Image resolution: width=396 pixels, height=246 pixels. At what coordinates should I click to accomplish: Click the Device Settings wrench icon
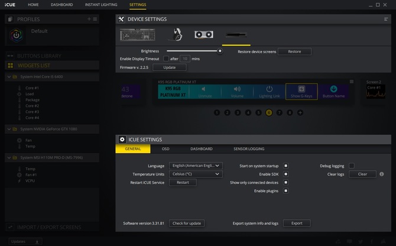point(121,19)
